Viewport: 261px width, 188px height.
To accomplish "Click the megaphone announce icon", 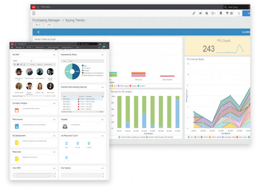I will (200, 13).
